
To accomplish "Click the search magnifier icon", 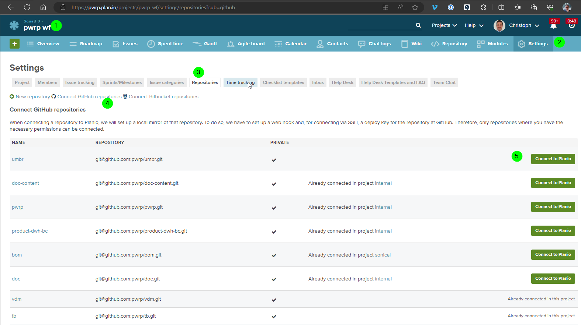I will [418, 25].
